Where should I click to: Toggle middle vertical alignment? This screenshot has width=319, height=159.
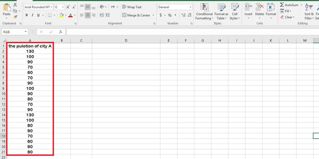[x=88, y=7]
